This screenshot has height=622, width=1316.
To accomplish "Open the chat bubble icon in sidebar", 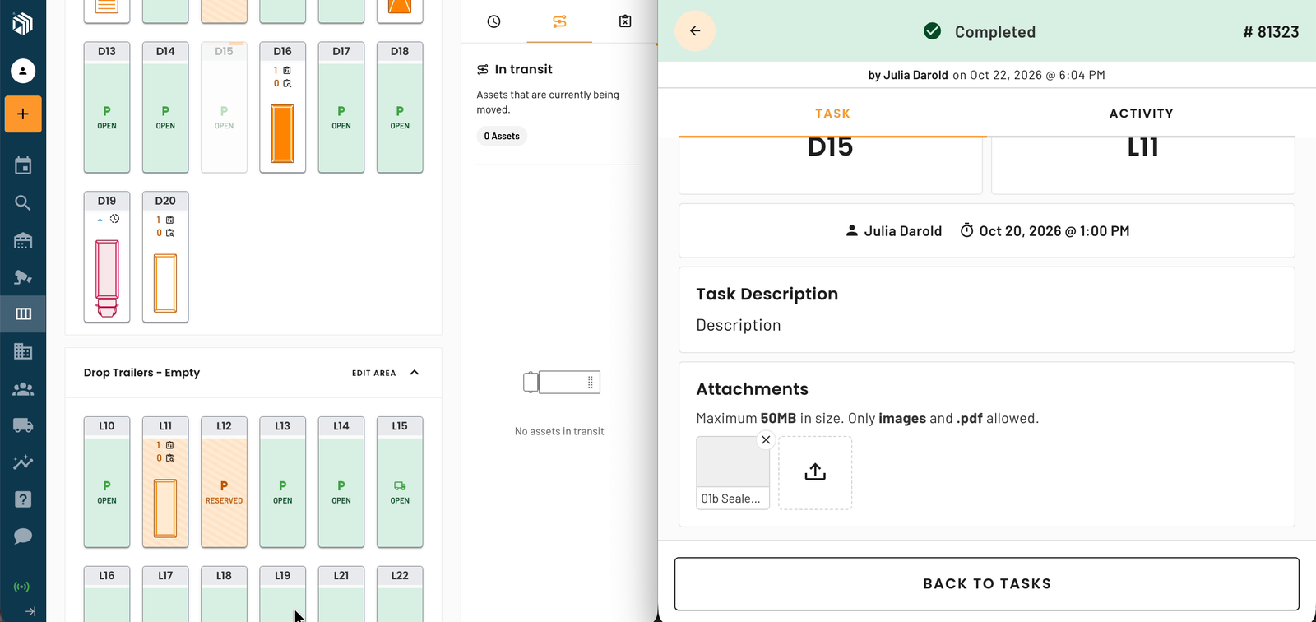I will (x=23, y=536).
